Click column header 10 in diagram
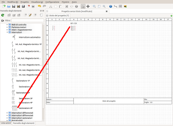This screenshot has width=173, height=126. pyautogui.click(x=117, y=19)
